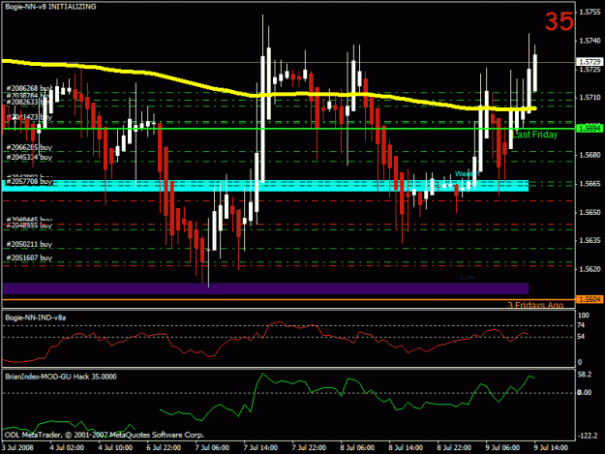Click the 1.5680 price axis label
Screen dimensions: 605x454
click(x=590, y=155)
